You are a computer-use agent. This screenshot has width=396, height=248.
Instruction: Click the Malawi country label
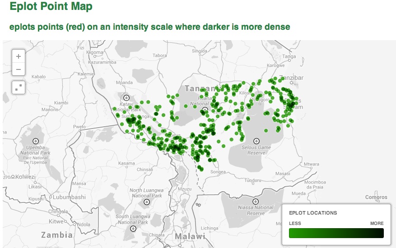[x=190, y=236]
